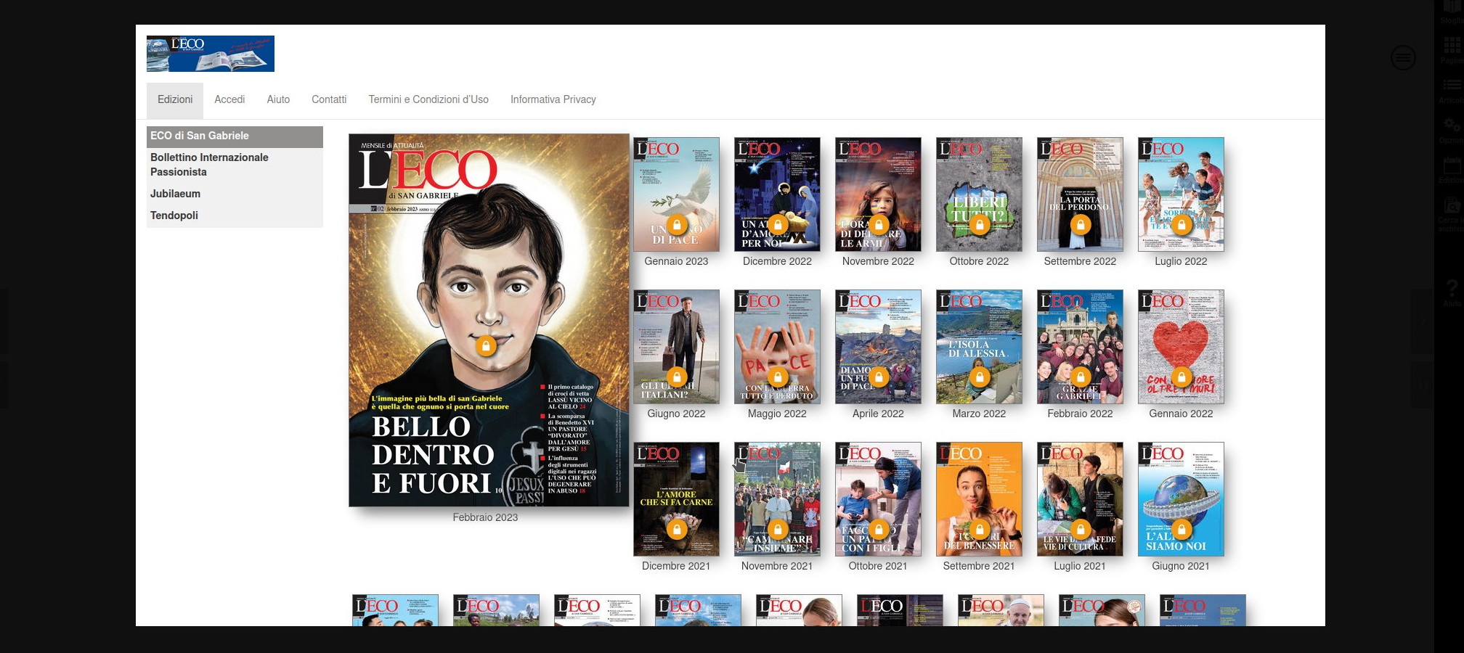1464x653 pixels.
Task: Click the lock icon on Febbraio 2022 cover
Action: (1081, 377)
